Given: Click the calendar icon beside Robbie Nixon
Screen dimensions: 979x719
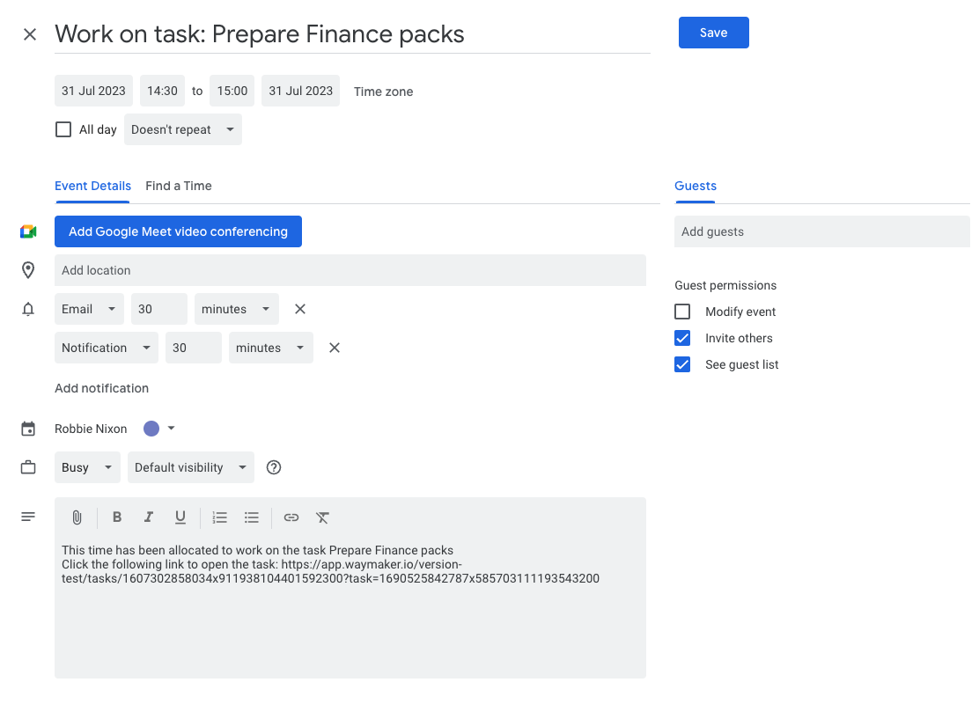Looking at the screenshot, I should (x=28, y=429).
